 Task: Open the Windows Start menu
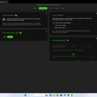[25, 95]
